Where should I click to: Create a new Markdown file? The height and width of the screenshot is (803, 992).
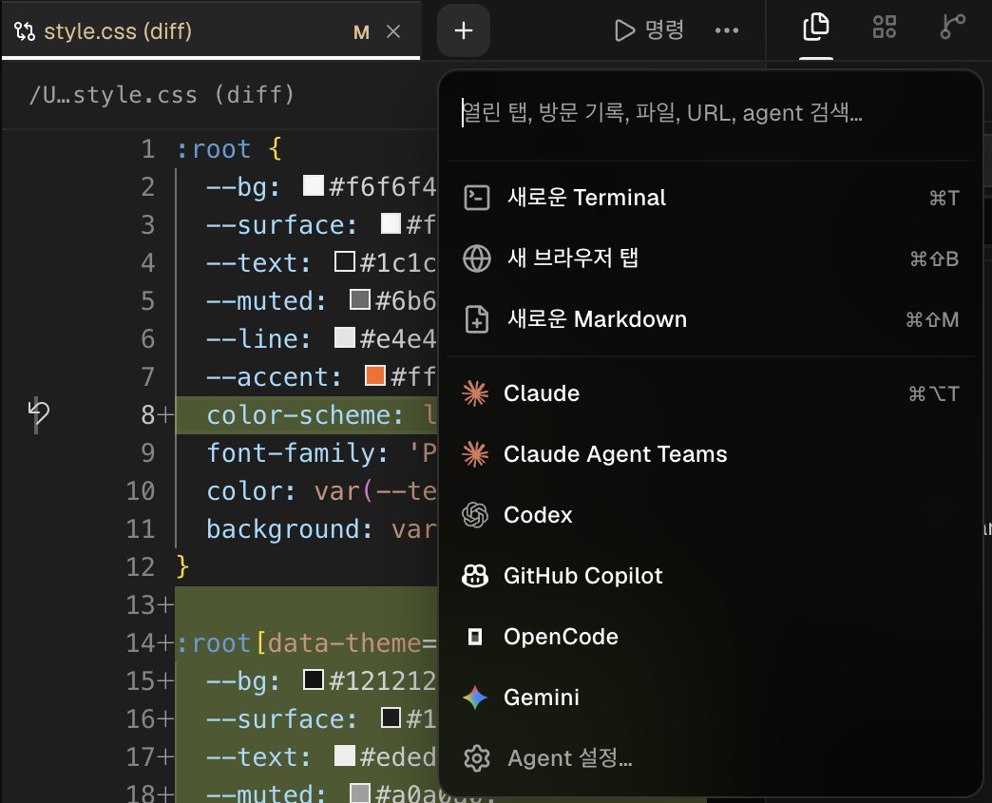[x=711, y=319]
